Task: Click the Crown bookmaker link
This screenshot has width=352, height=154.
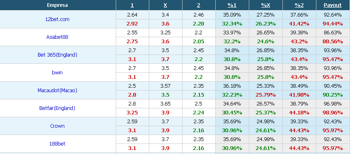Action: point(57,126)
